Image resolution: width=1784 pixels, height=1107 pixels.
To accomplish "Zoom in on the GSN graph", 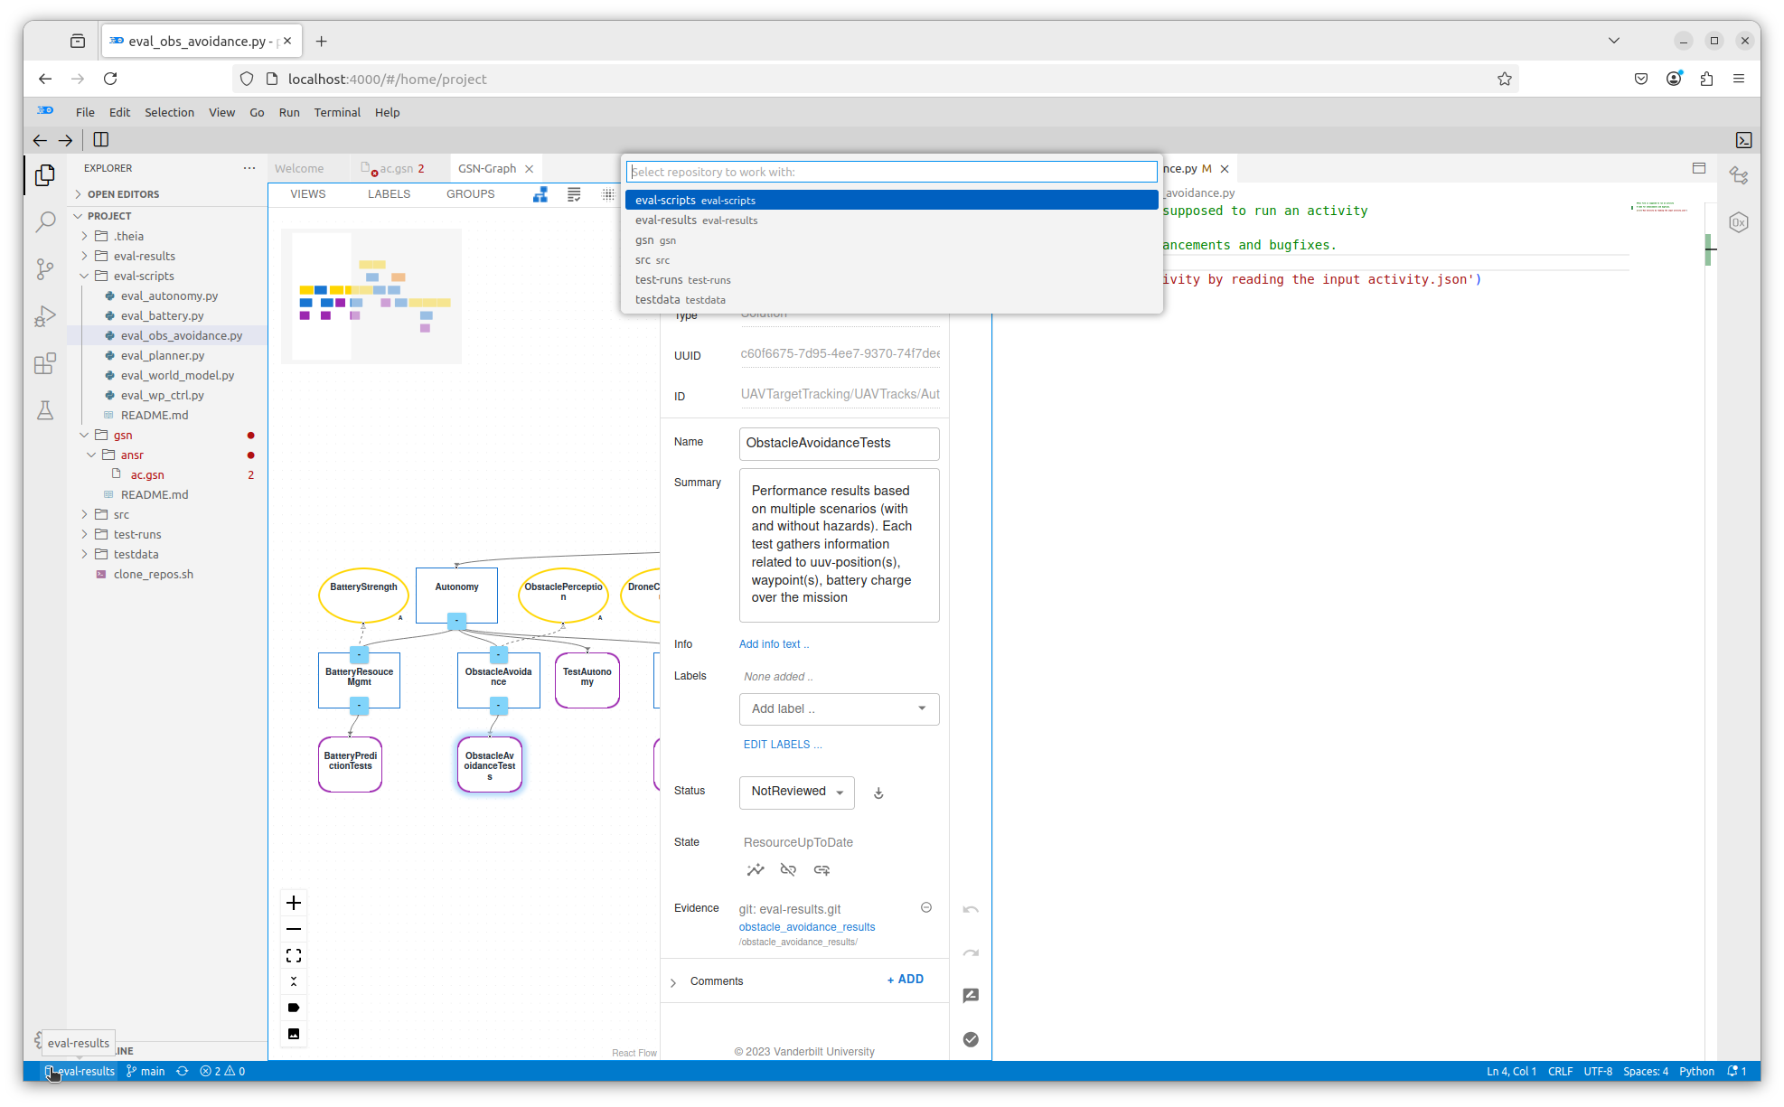I will [x=294, y=903].
